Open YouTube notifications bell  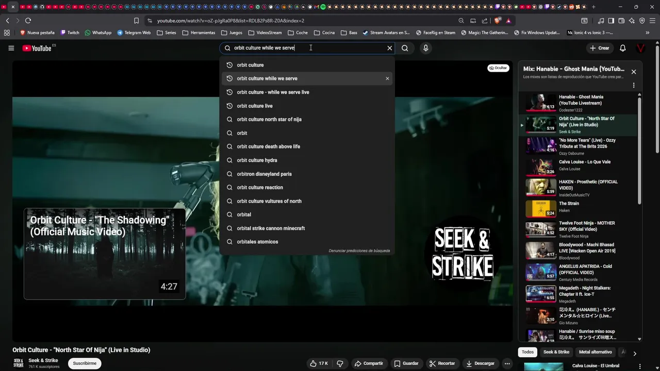[623, 48]
